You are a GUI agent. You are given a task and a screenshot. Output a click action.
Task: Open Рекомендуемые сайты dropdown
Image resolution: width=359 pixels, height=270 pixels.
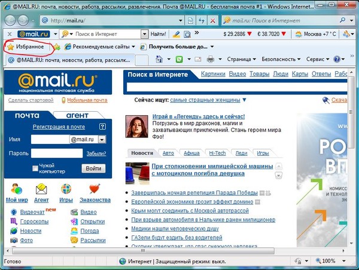99,47
